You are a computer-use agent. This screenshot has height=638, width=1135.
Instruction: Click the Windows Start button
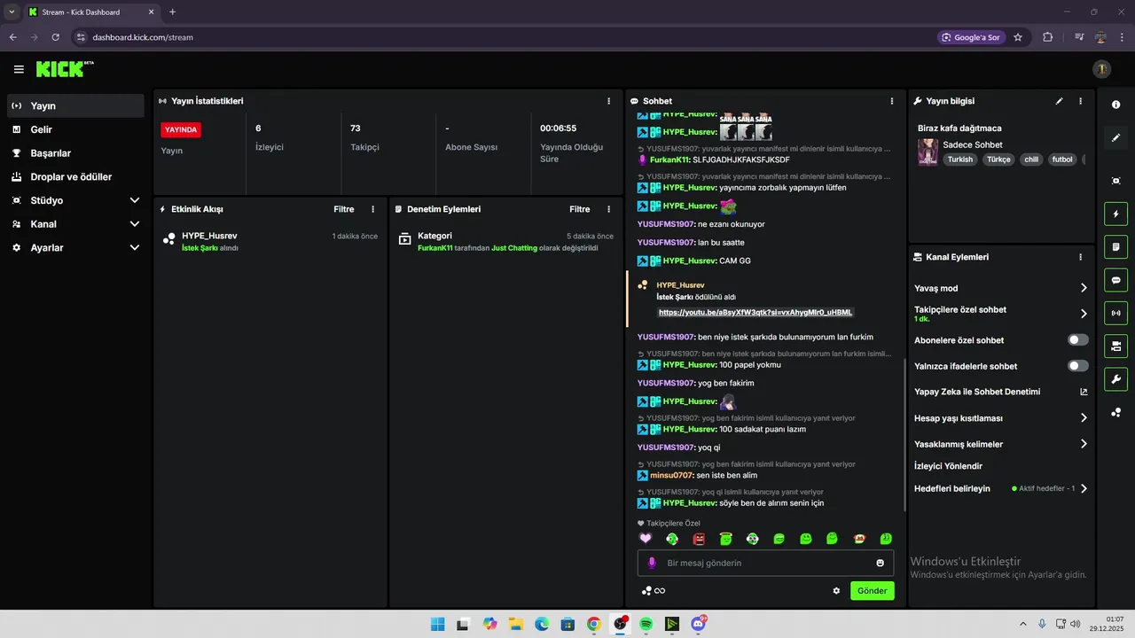coord(437,624)
